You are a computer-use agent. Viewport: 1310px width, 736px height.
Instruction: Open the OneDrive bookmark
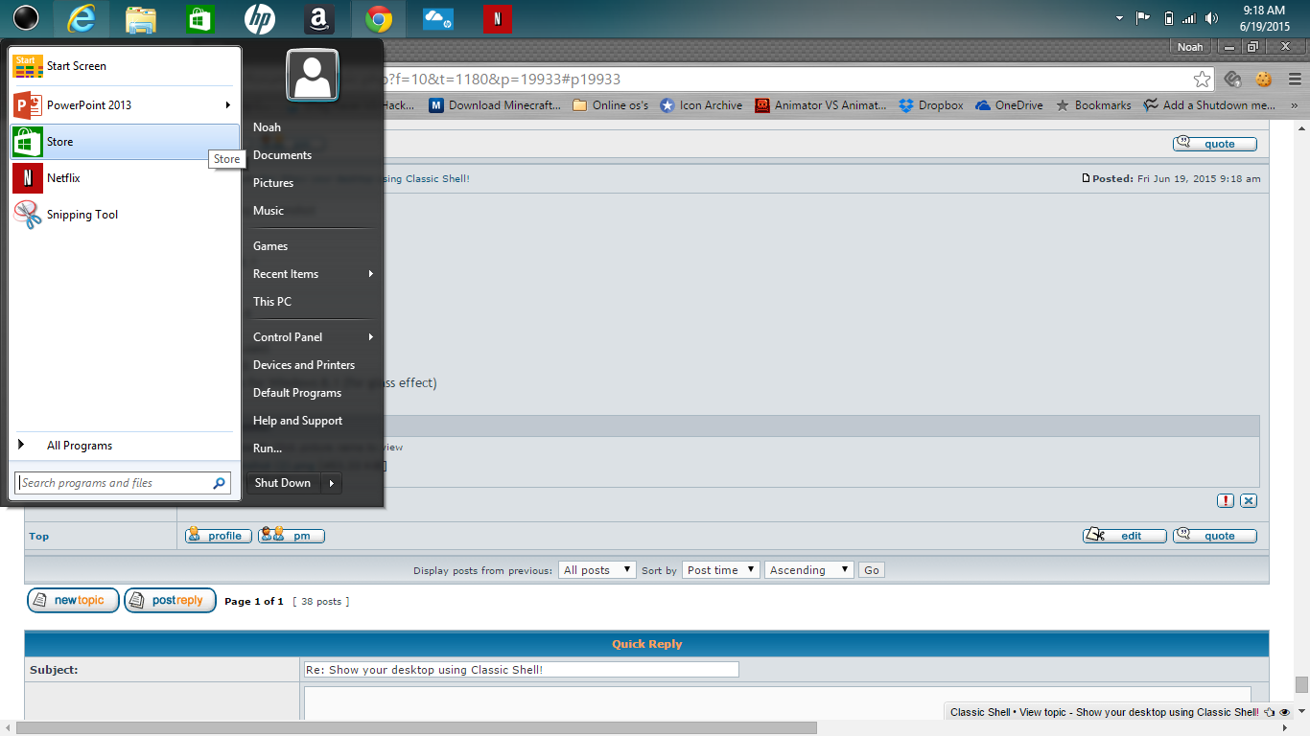[x=1009, y=105]
